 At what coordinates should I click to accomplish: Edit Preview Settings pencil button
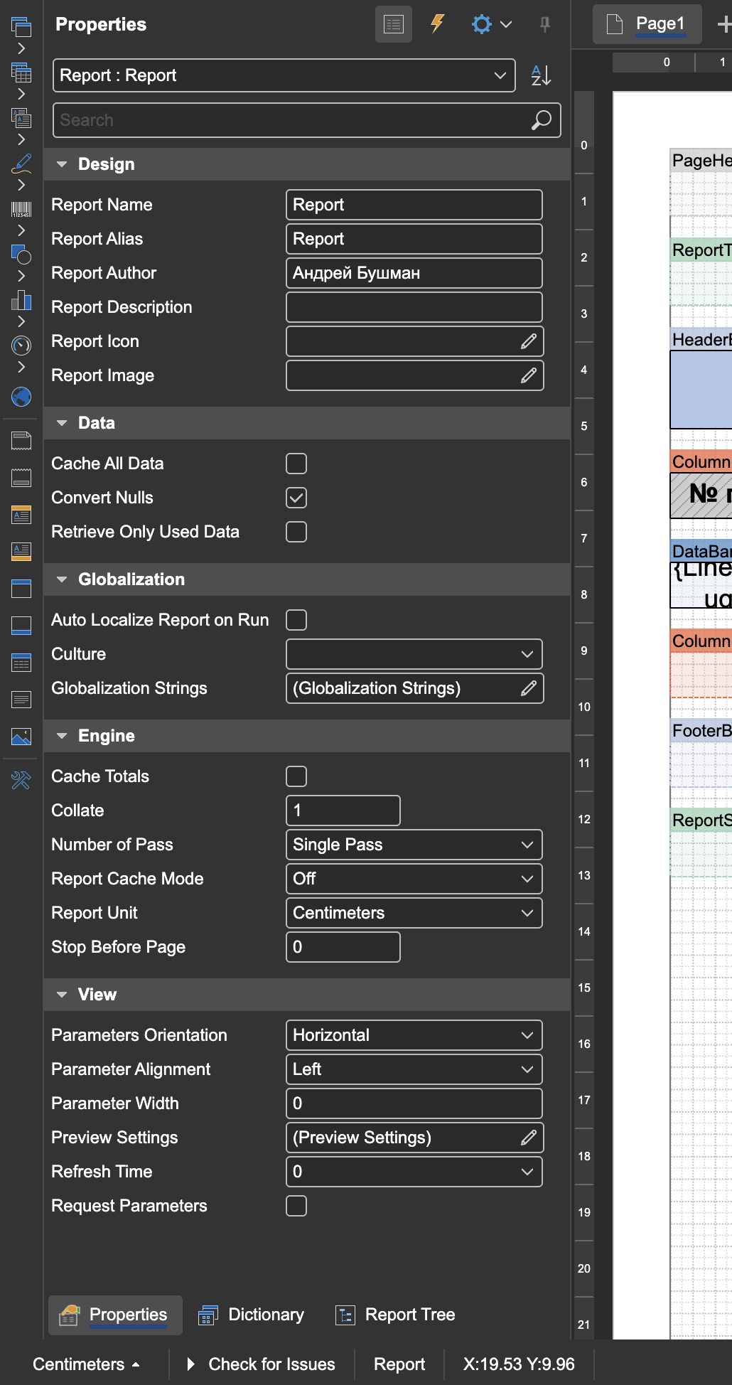pos(529,1138)
